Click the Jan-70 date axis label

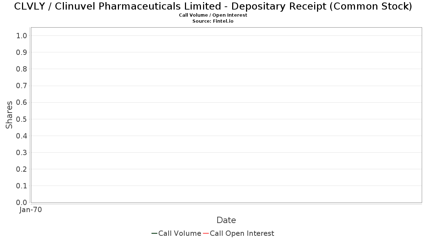[31, 210]
